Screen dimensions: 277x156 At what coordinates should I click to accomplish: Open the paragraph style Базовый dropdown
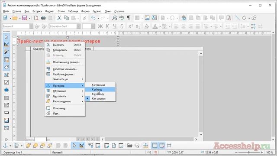click(x=31, y=26)
